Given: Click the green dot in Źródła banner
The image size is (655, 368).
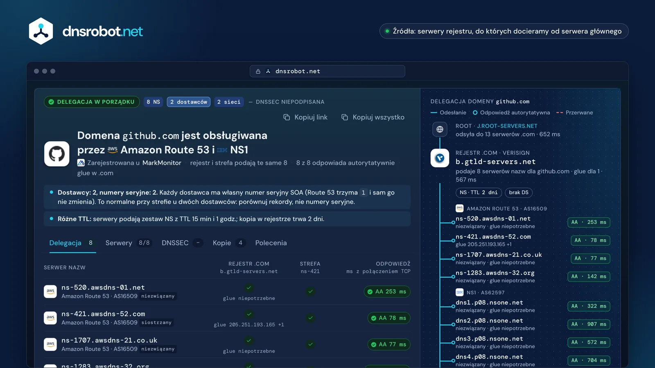Looking at the screenshot, I should [387, 31].
